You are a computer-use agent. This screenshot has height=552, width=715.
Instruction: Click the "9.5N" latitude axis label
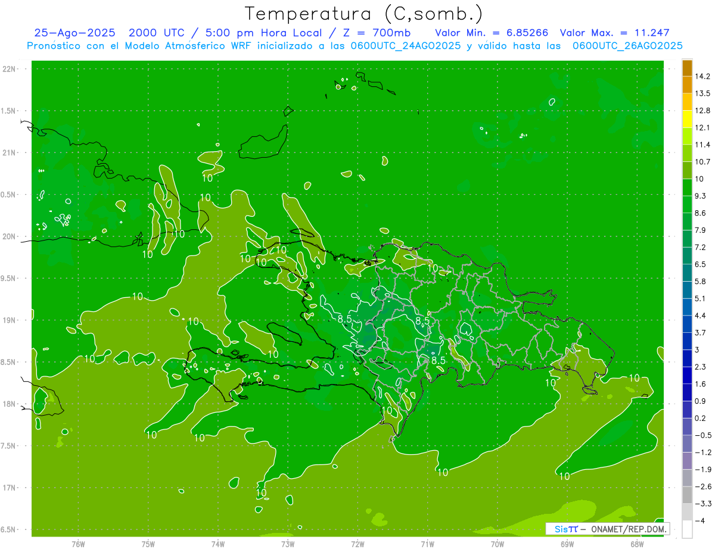coord(8,278)
